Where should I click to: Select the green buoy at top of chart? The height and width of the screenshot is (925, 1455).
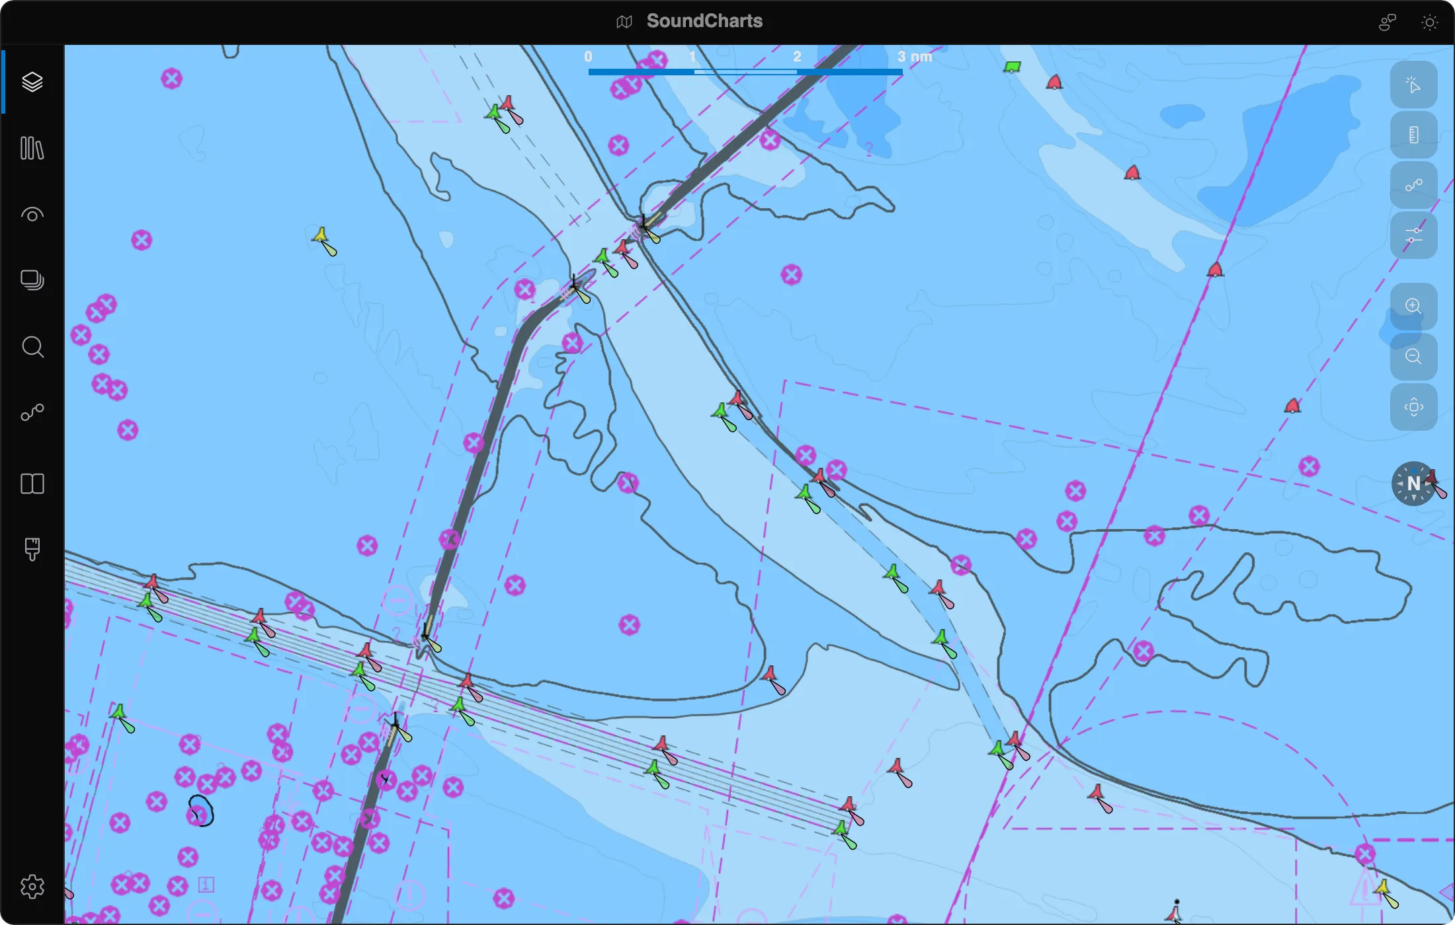click(x=1012, y=67)
